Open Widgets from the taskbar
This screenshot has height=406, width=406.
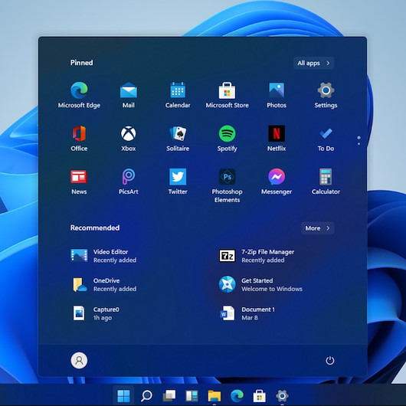point(192,395)
